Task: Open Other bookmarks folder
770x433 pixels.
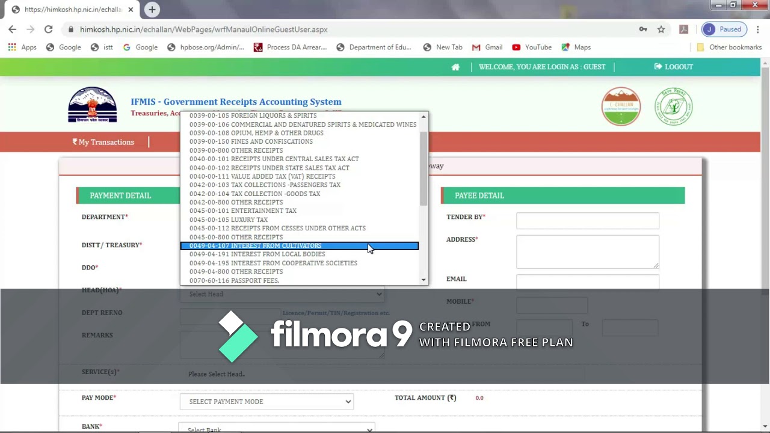Action: [x=729, y=47]
